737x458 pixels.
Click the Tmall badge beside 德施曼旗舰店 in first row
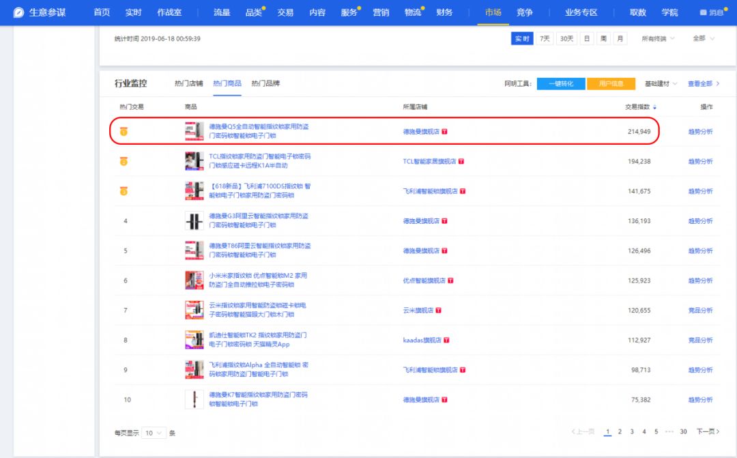444,132
